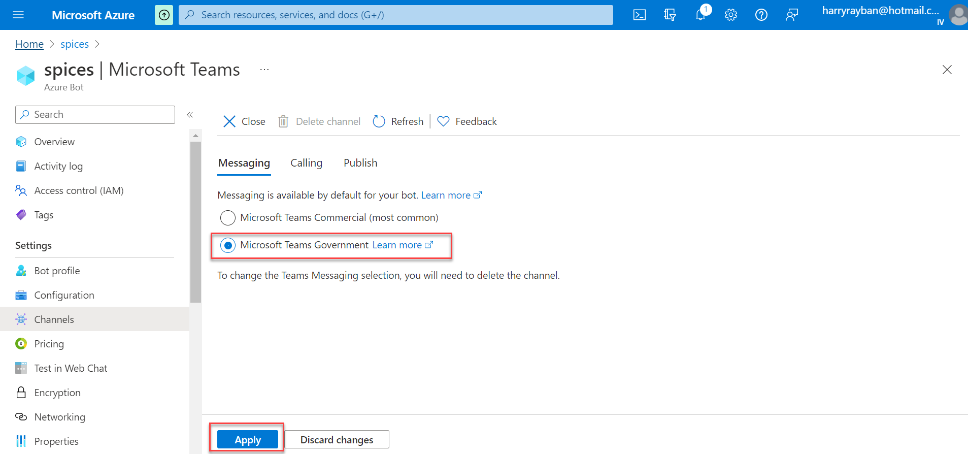The width and height of the screenshot is (968, 454).
Task: Click the Close toolbar button
Action: (x=244, y=121)
